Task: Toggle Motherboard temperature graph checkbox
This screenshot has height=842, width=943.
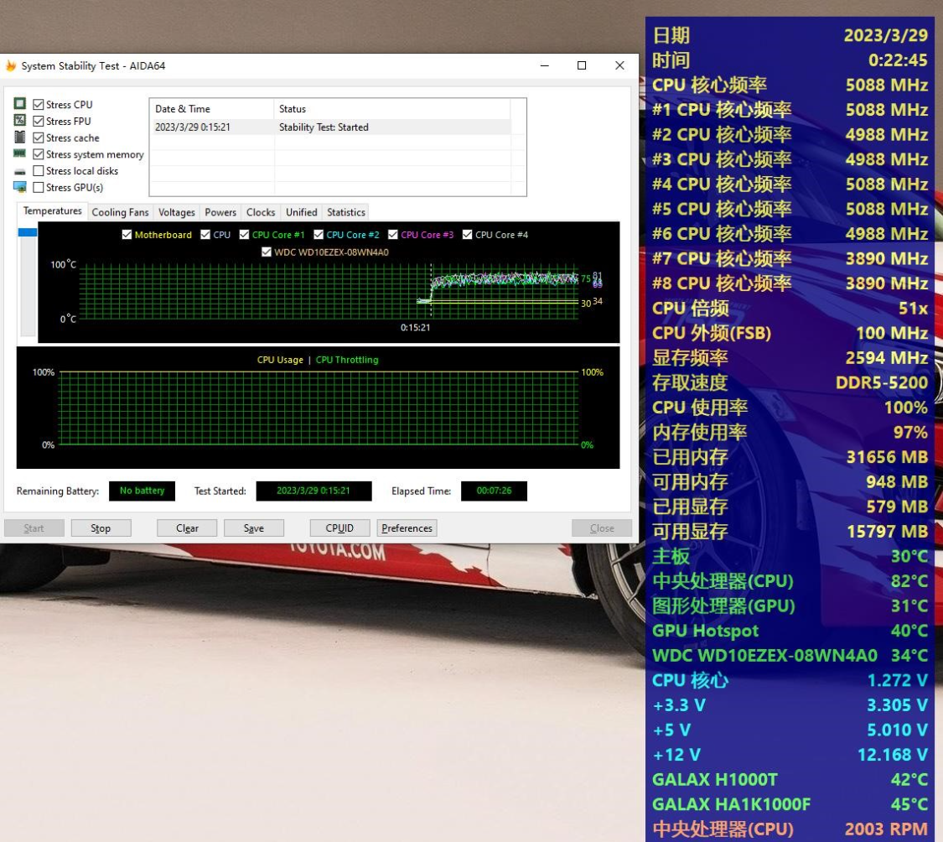Action: 127,235
